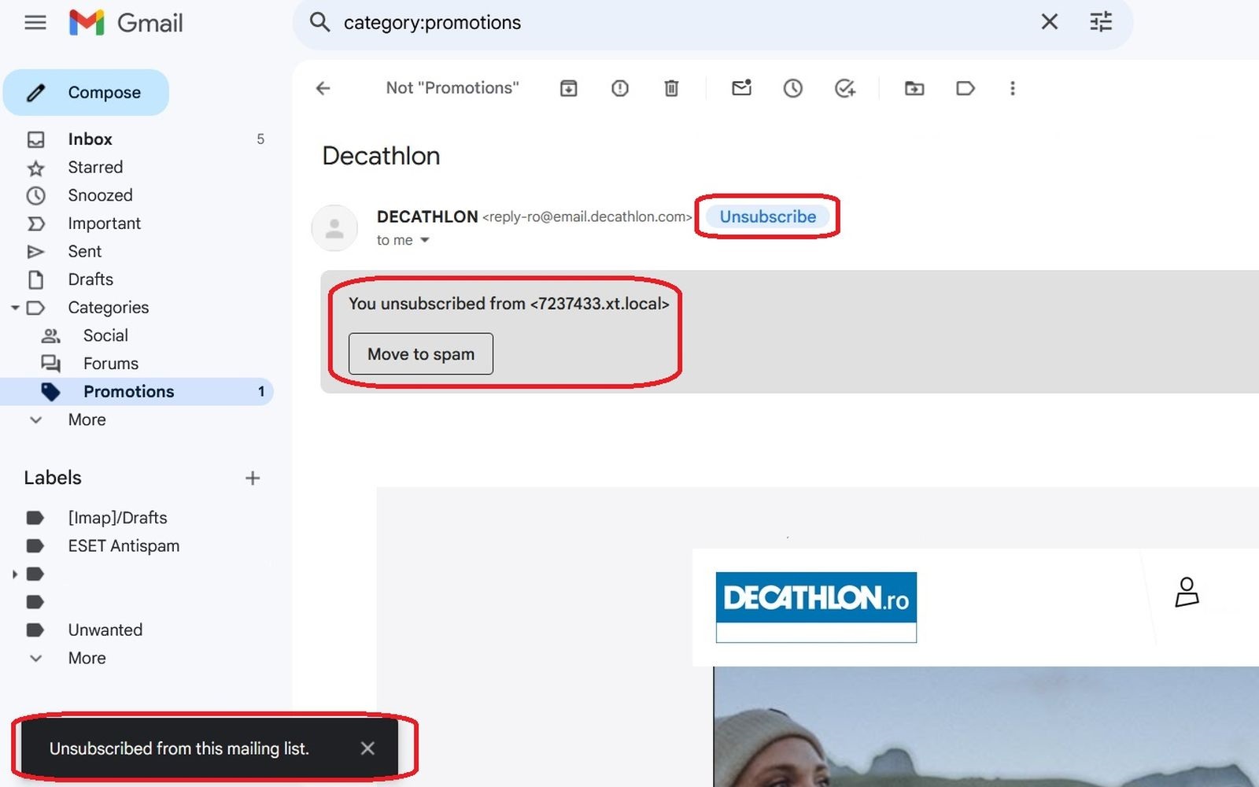Click the email hero image
Image resolution: width=1259 pixels, height=787 pixels.
tap(986, 726)
